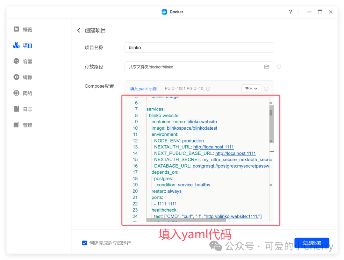Click vertical scrollbar thumb of yaml editor

pos(271,124)
